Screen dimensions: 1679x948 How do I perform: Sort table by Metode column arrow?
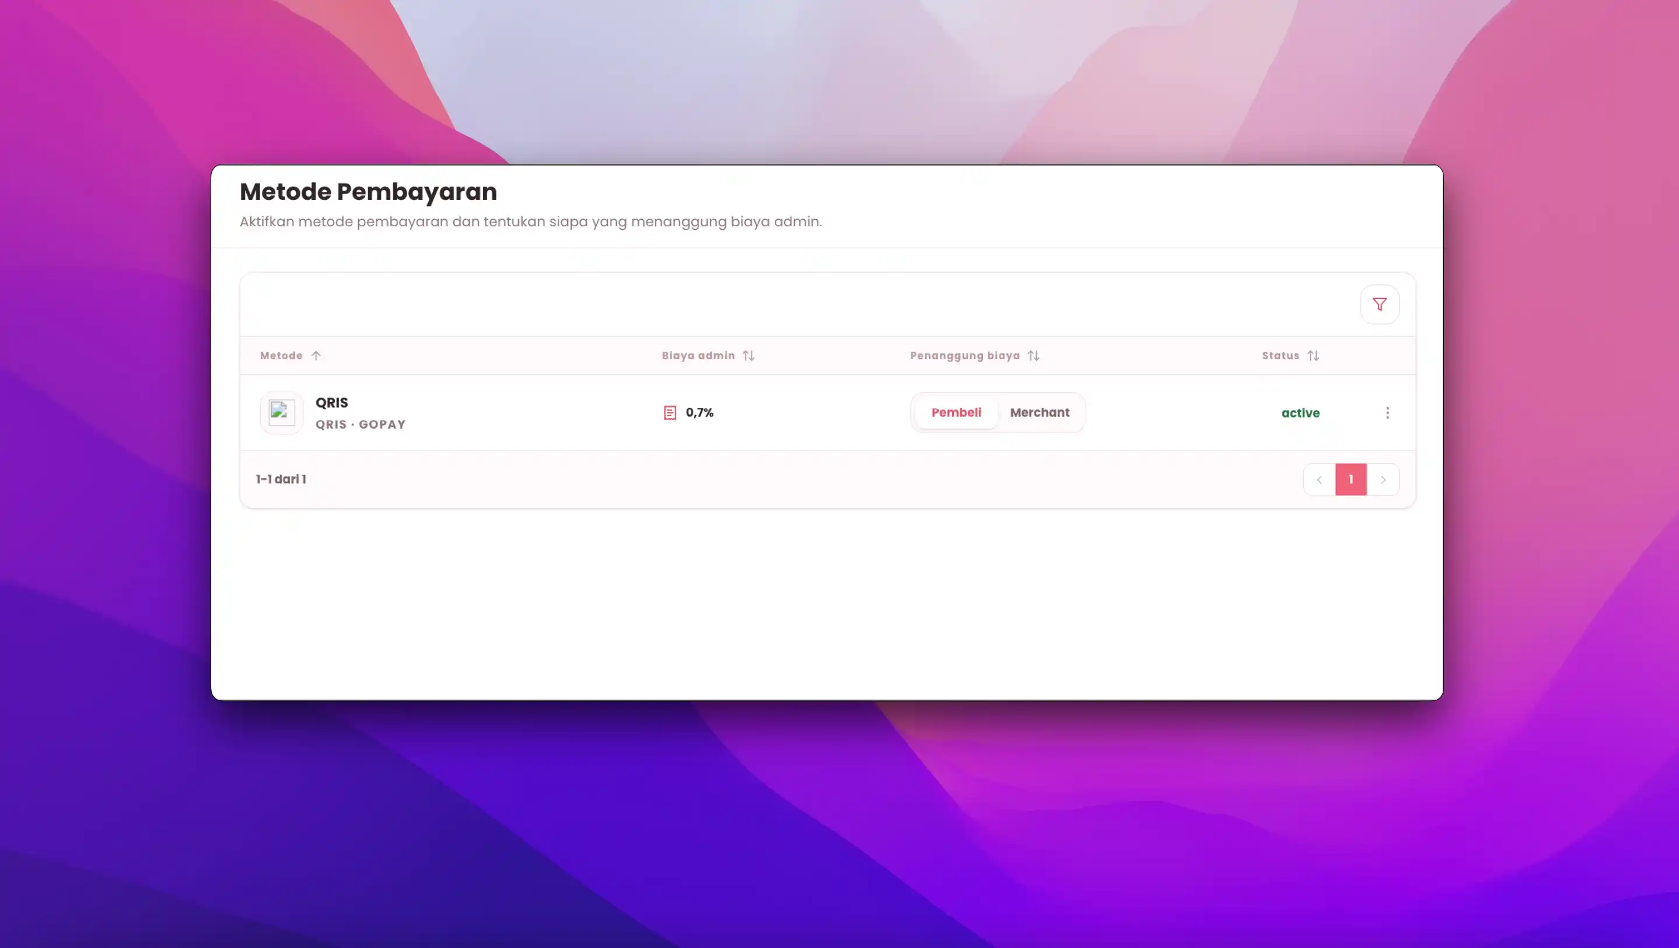point(316,356)
